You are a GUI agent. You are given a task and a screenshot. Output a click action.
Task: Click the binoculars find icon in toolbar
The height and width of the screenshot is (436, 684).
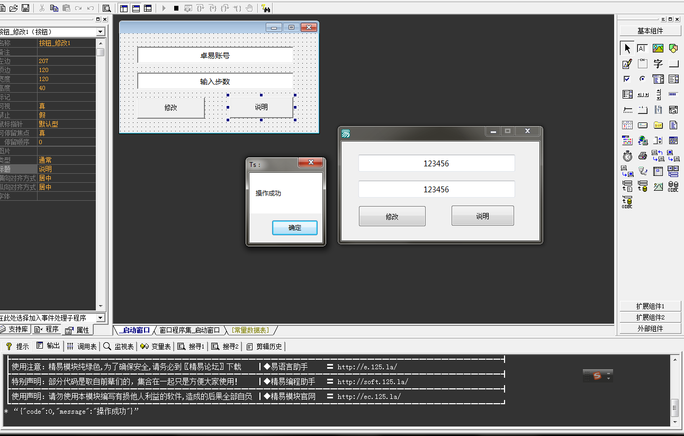(x=266, y=8)
